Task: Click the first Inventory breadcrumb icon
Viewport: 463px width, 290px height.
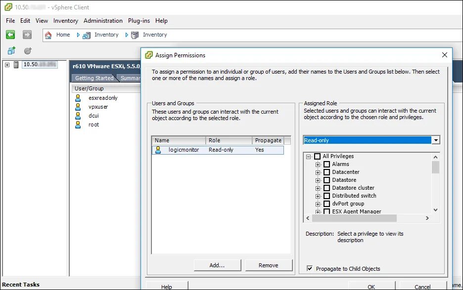Action: 87,36
